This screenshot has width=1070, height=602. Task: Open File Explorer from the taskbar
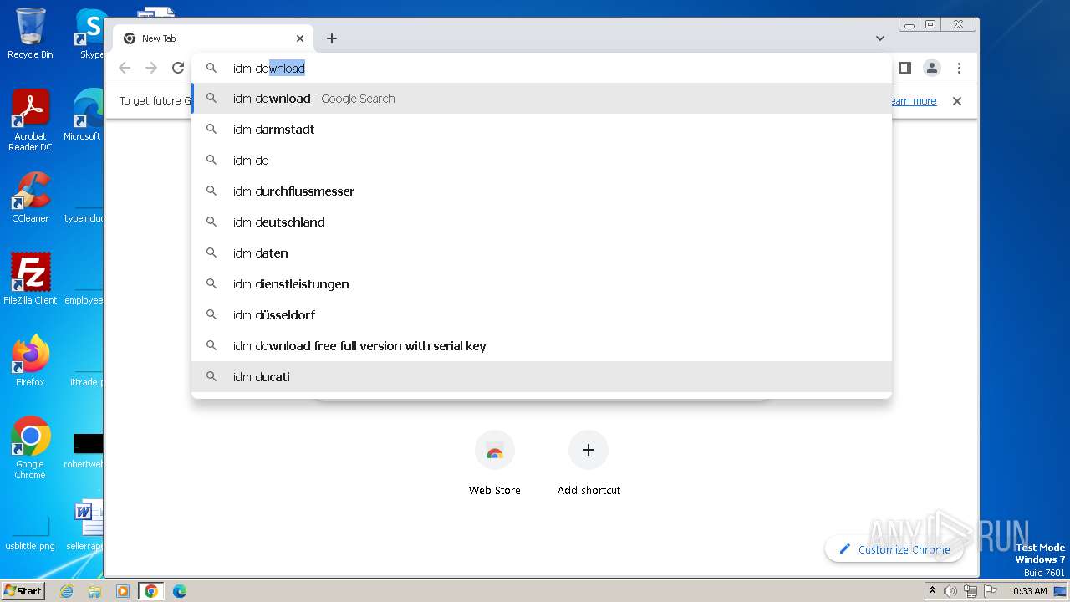[94, 591]
